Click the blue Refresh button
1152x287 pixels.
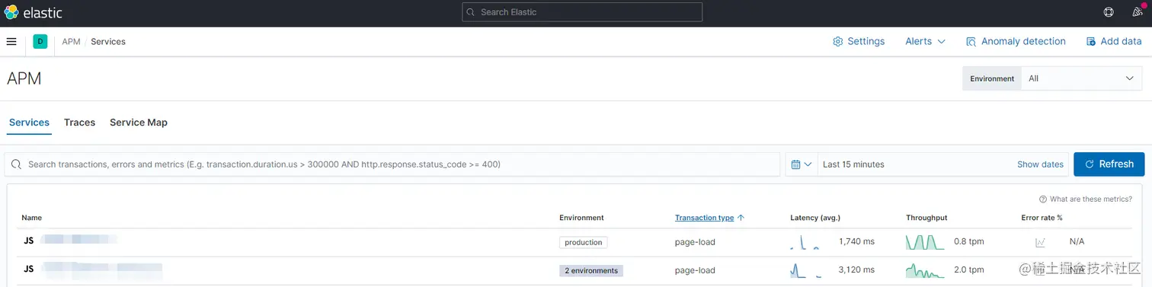coord(1109,164)
